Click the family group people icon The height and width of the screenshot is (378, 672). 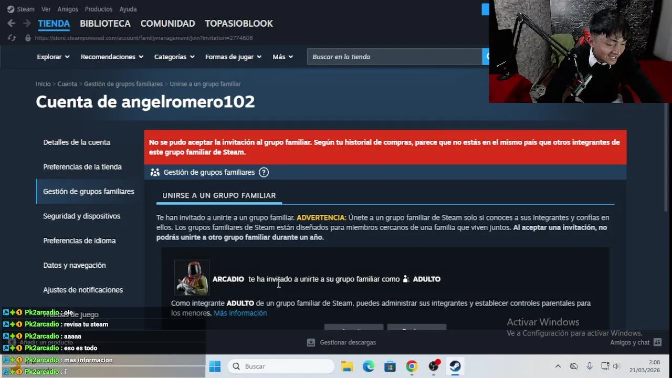coord(154,172)
